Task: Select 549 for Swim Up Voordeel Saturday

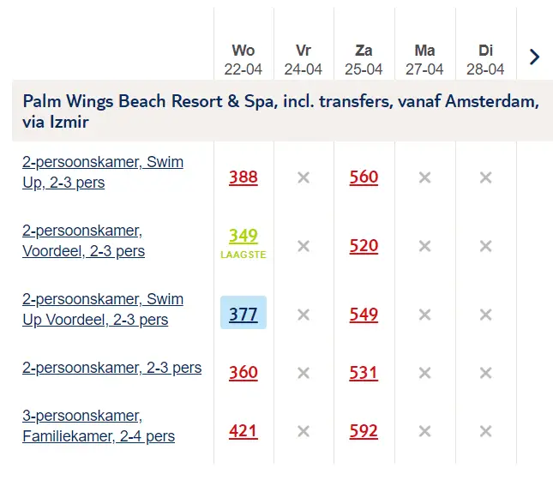Action: (x=364, y=315)
